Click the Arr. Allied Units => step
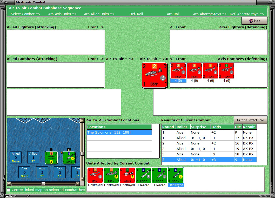 pos(99,14)
